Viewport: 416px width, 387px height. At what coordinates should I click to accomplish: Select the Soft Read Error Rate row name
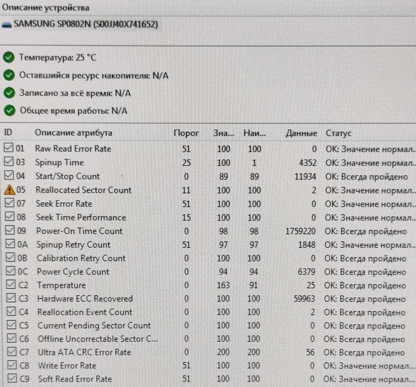(75, 379)
